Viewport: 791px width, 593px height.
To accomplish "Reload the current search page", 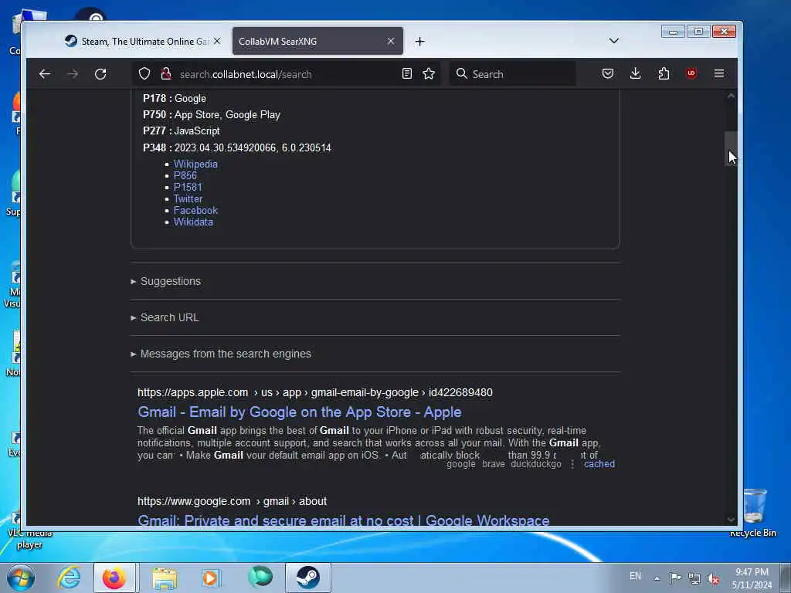I will click(x=100, y=74).
